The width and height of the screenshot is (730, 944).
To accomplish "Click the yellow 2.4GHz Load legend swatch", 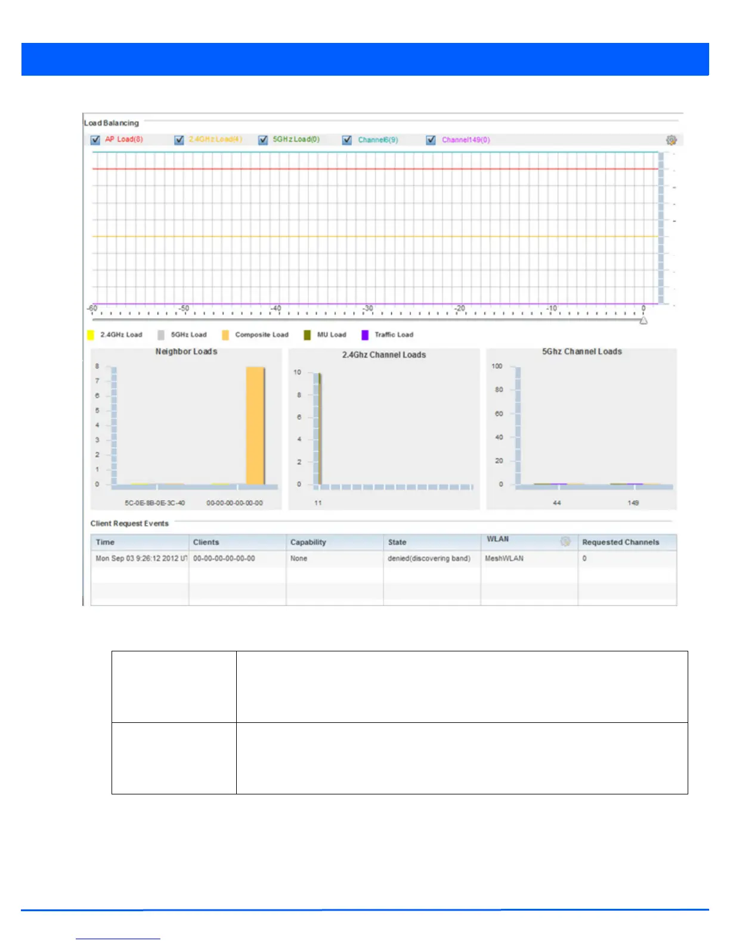I will click(x=91, y=335).
